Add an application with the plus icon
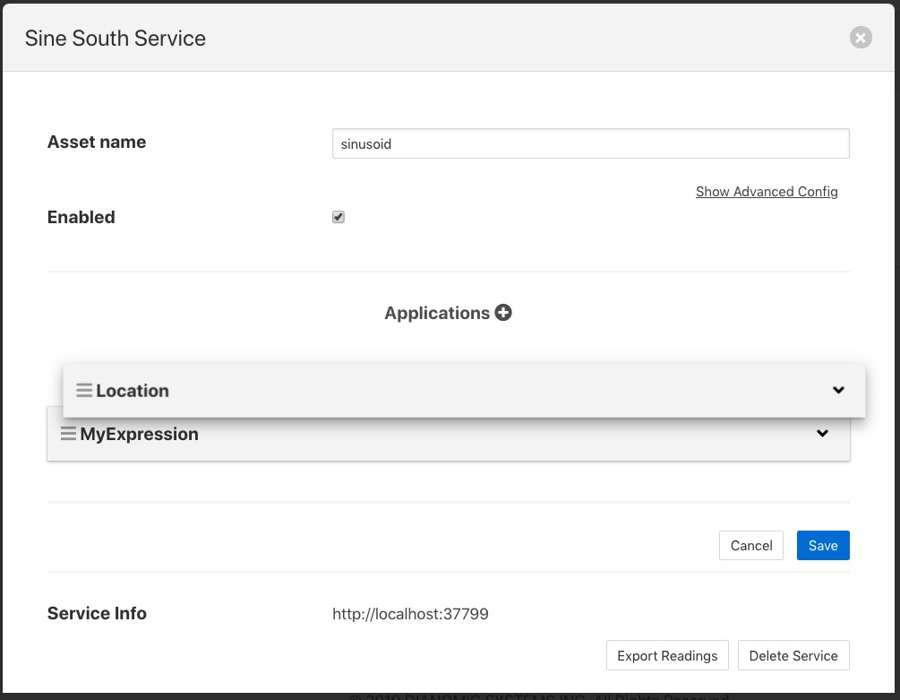Screen dimensions: 900x700 [x=503, y=313]
